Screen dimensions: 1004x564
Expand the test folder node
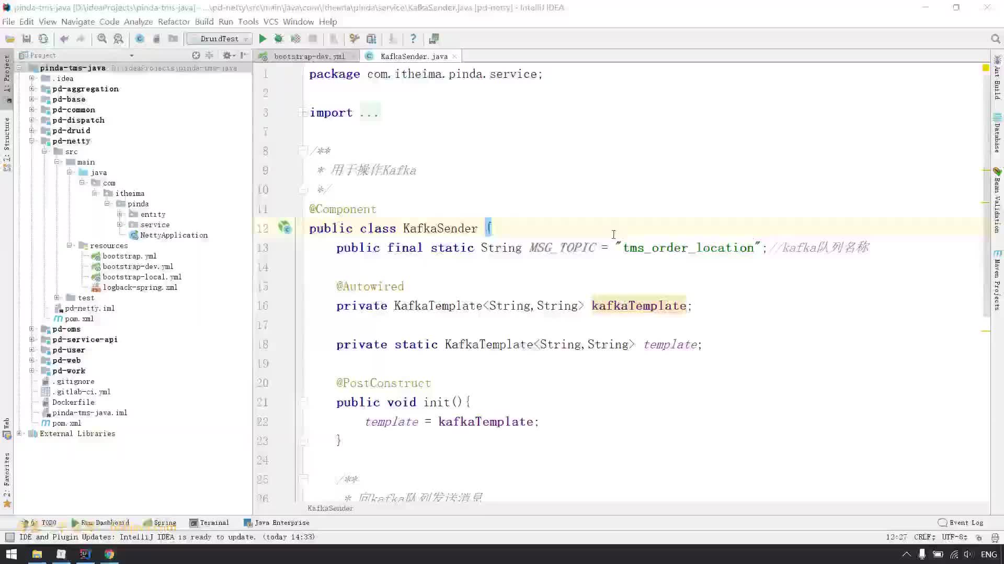tap(57, 298)
